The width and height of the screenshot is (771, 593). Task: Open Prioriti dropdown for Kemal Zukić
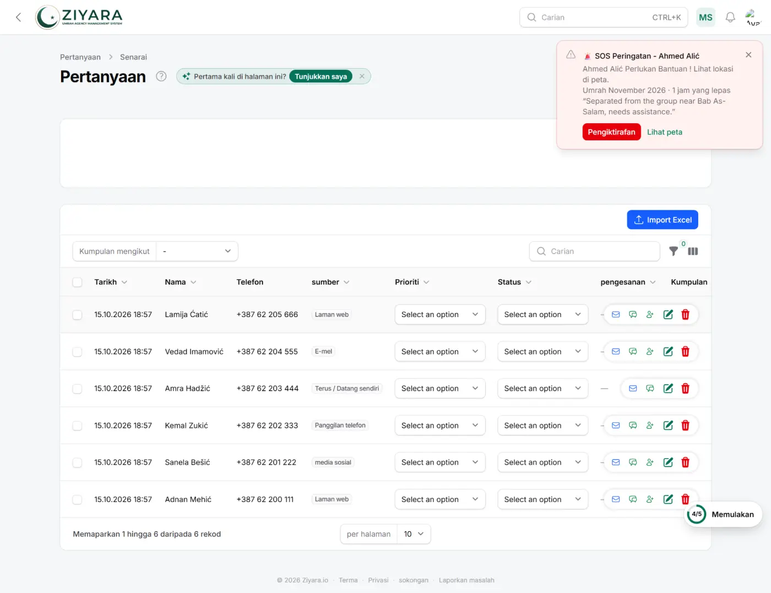click(439, 425)
